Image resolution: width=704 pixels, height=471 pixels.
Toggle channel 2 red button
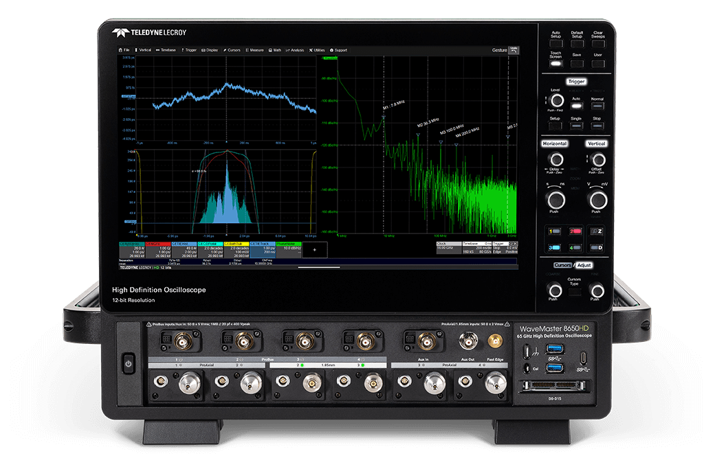coord(576,231)
